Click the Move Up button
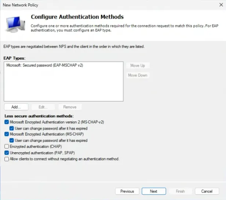The width and height of the screenshot is (226, 200). pos(138,65)
